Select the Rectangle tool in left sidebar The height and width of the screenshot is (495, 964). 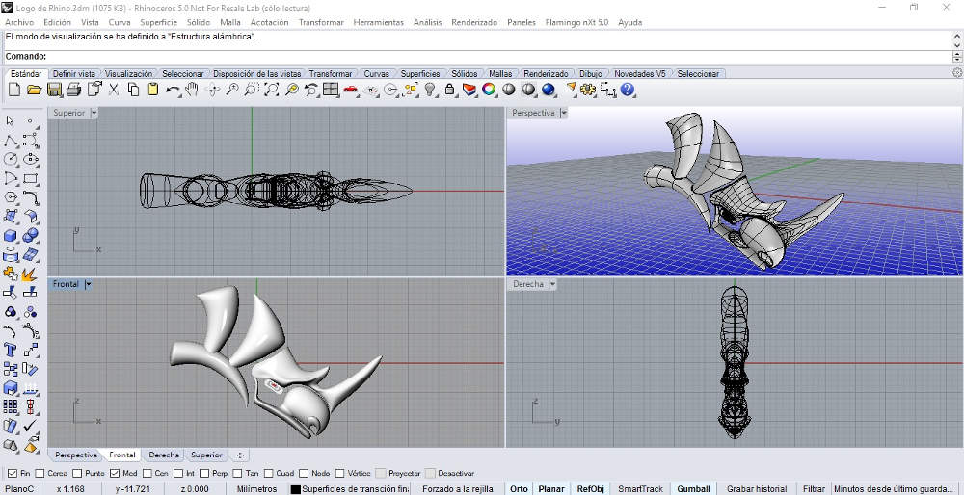tap(31, 179)
